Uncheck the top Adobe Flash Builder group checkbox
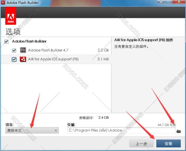The image size is (186, 151). pyautogui.click(x=6, y=42)
